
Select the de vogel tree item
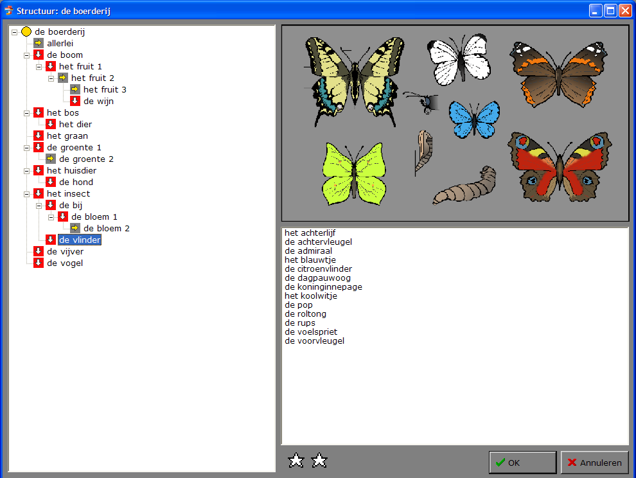click(x=65, y=263)
